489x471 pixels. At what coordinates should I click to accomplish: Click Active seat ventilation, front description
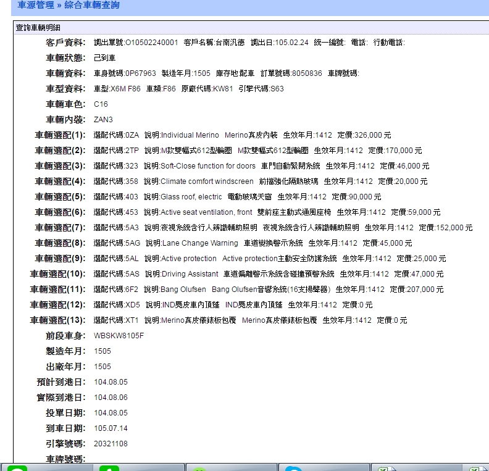pos(206,212)
